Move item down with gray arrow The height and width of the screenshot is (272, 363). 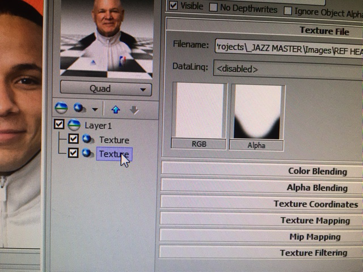click(134, 110)
